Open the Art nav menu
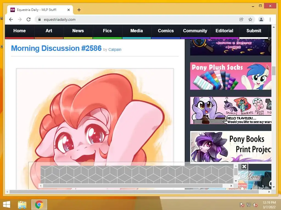 [x=49, y=31]
